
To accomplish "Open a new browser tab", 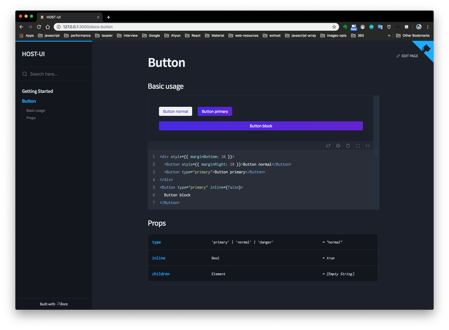I will pos(109,17).
